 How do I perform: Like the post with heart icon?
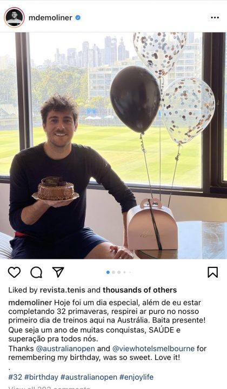(x=15, y=272)
